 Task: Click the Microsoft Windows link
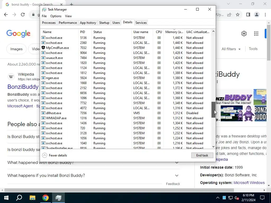click(x=249, y=183)
